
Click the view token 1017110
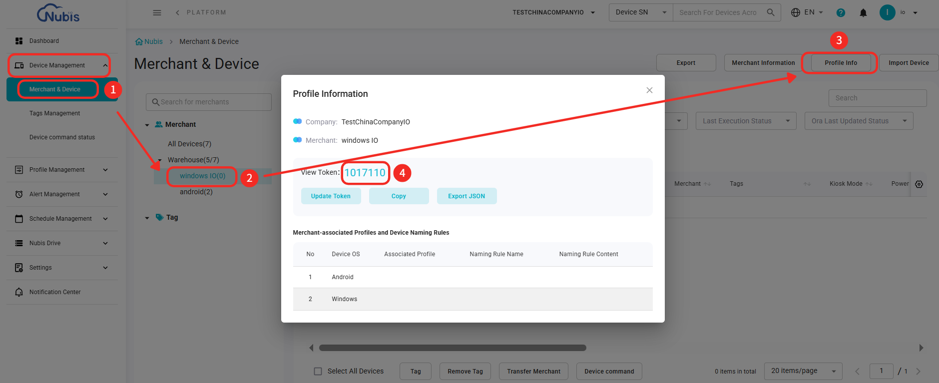365,173
